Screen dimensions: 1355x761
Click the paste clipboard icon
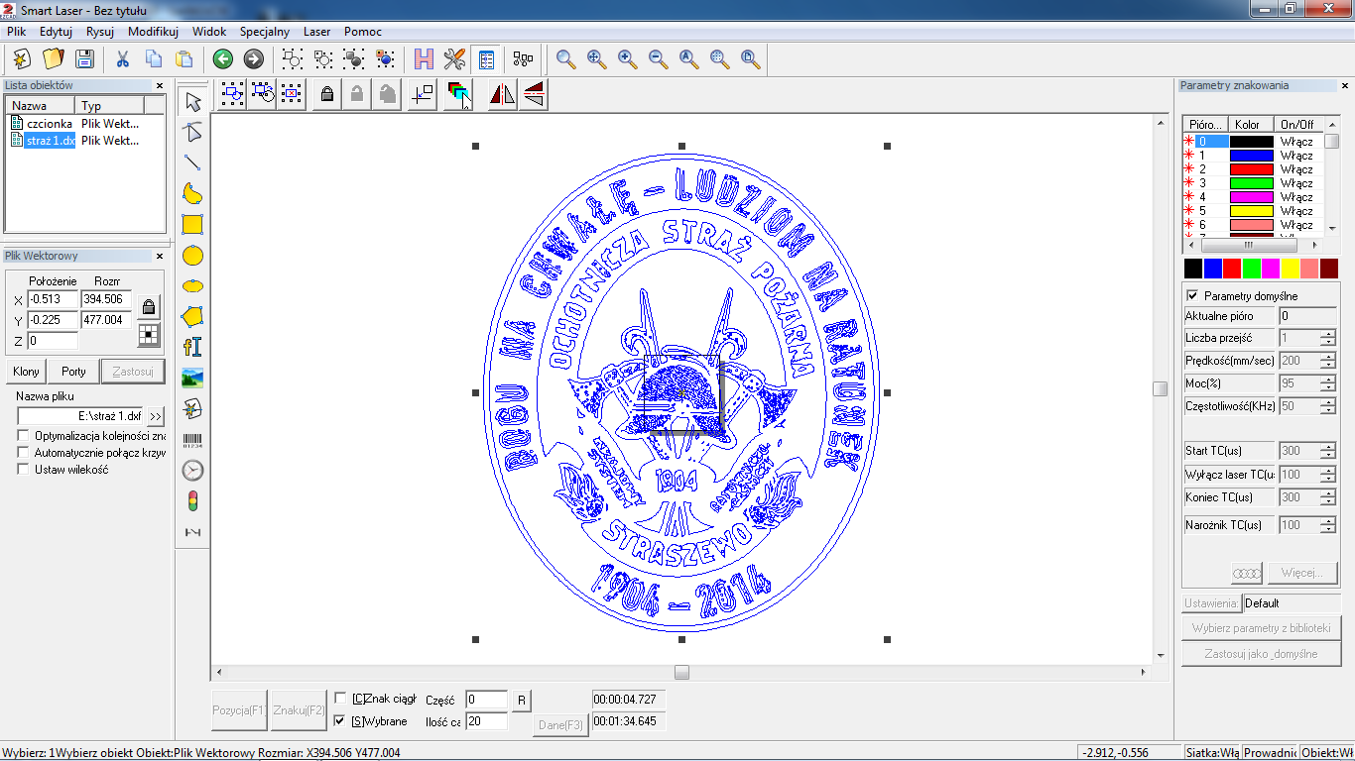(x=185, y=58)
